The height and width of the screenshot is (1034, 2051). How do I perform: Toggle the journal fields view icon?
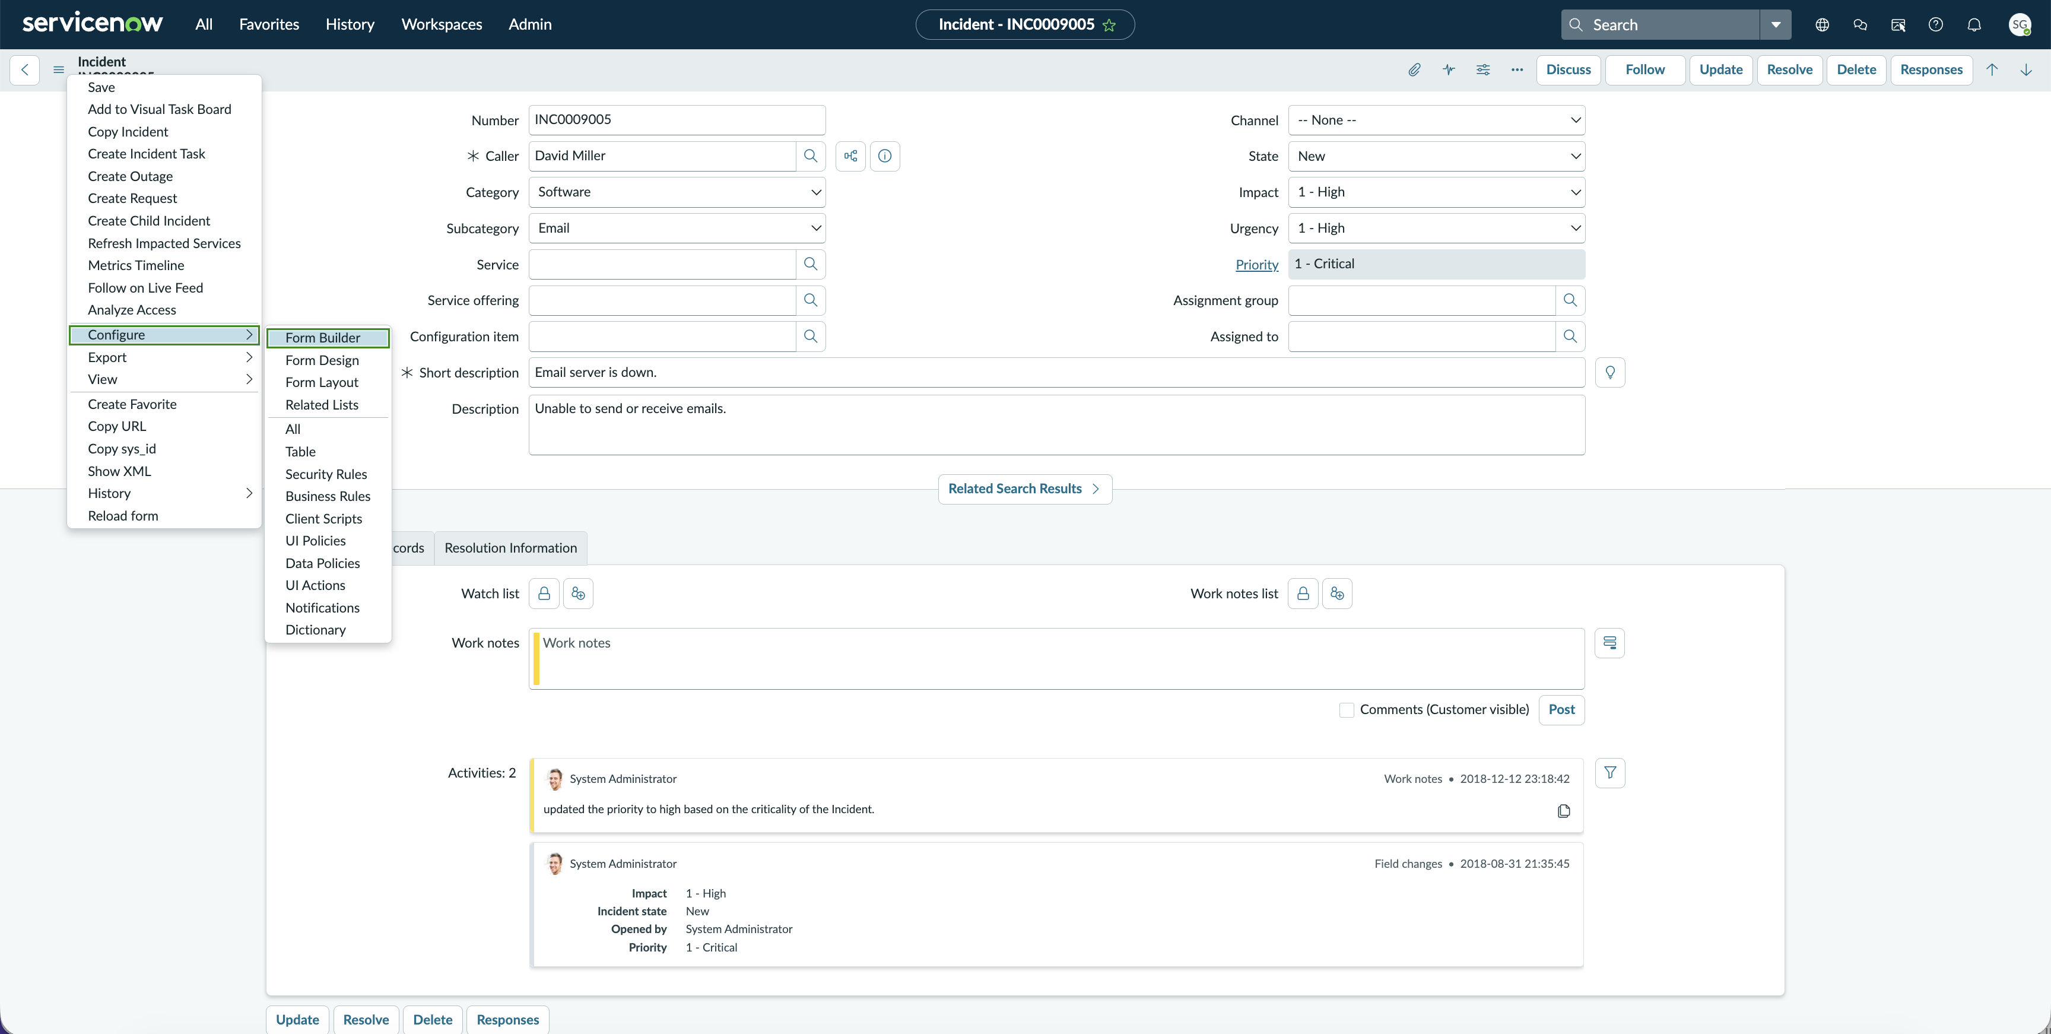(1610, 643)
